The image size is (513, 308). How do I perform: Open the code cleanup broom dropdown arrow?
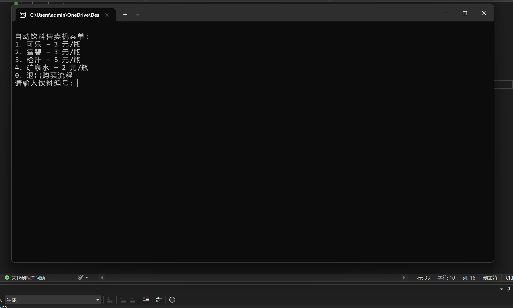(87, 278)
